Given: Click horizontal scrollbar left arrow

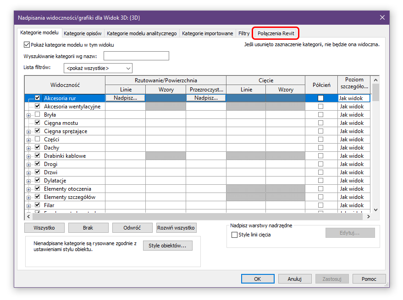Looking at the screenshot, I should coord(28,217).
